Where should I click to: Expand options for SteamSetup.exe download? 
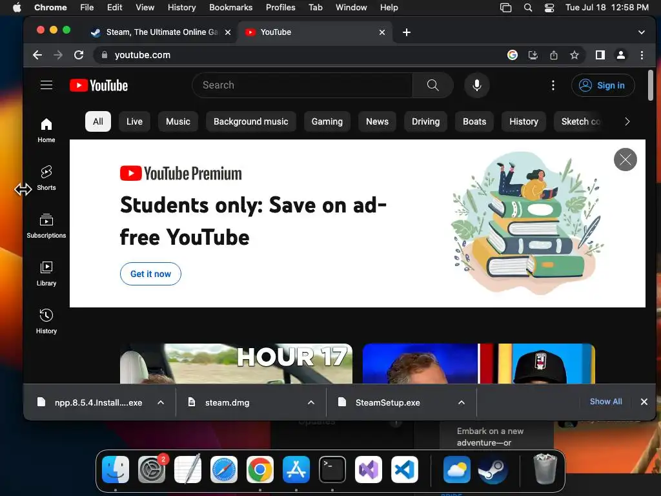pyautogui.click(x=462, y=402)
